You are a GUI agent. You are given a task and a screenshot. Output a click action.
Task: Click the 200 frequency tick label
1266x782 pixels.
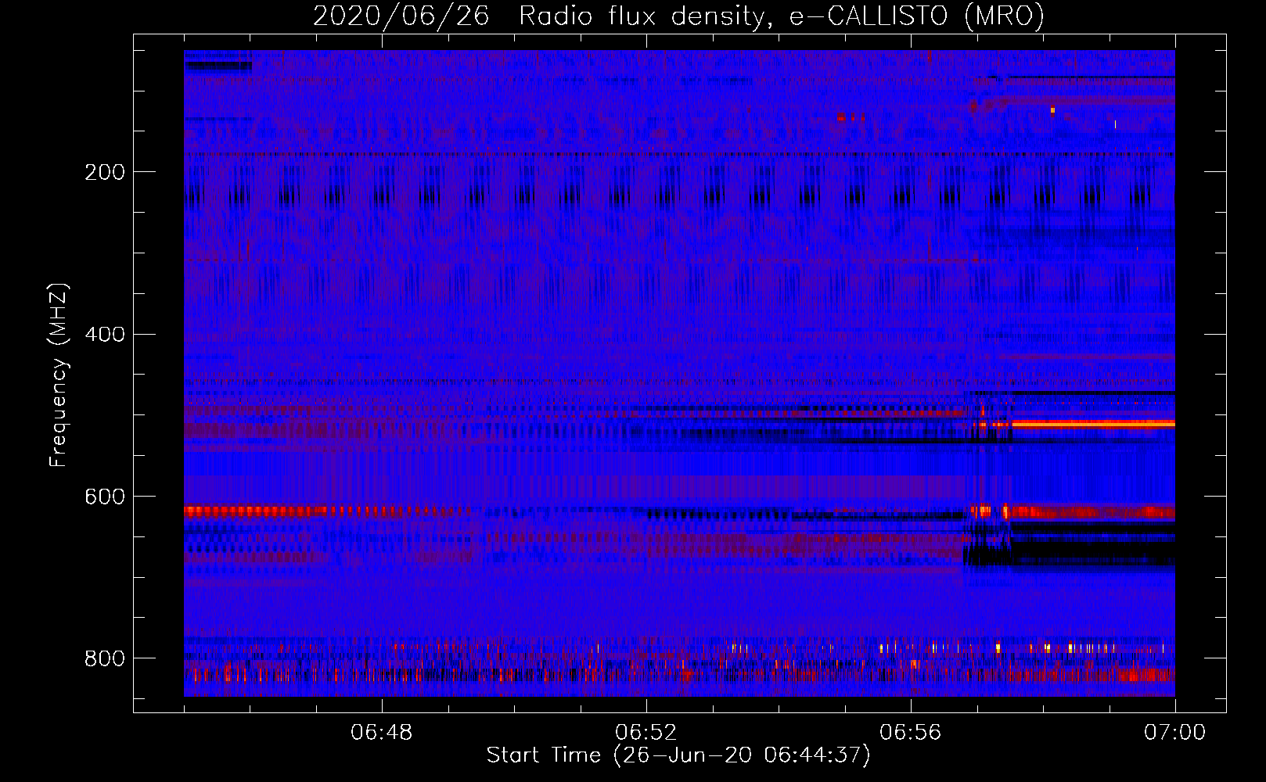point(105,172)
